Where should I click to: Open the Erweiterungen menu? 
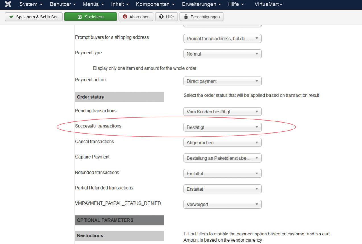(x=201, y=5)
